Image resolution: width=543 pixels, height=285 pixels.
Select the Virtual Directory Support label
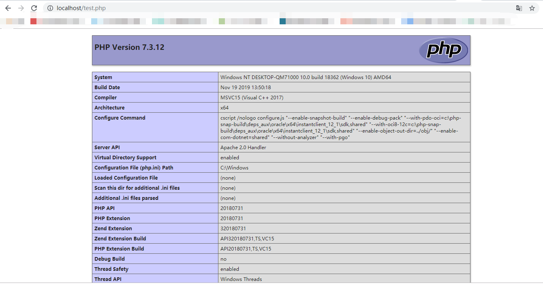tap(125, 158)
